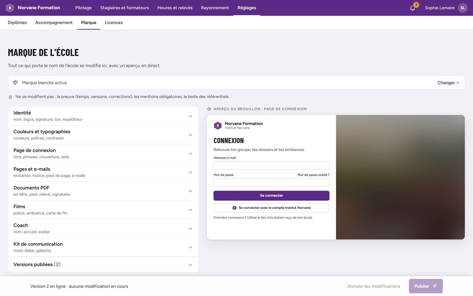Viewport: 473px width, 296px height.
Task: Switch to the Accompagnement tab
Action: coord(54,22)
